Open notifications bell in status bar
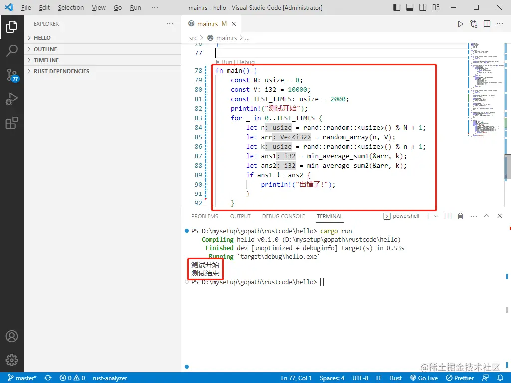This screenshot has width=511, height=383. [500, 378]
